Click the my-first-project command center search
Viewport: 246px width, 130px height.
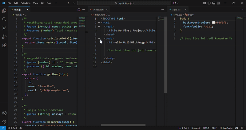[x=124, y=3]
